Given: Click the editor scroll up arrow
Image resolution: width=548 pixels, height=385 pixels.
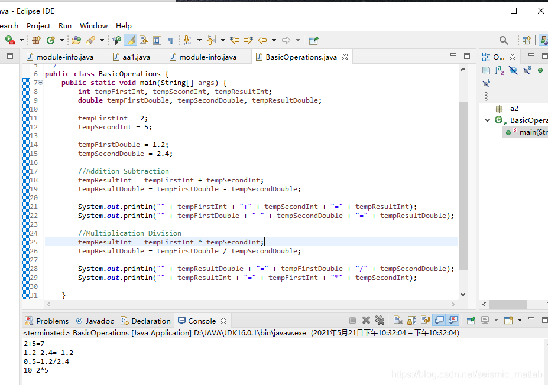Looking at the screenshot, I should (463, 70).
